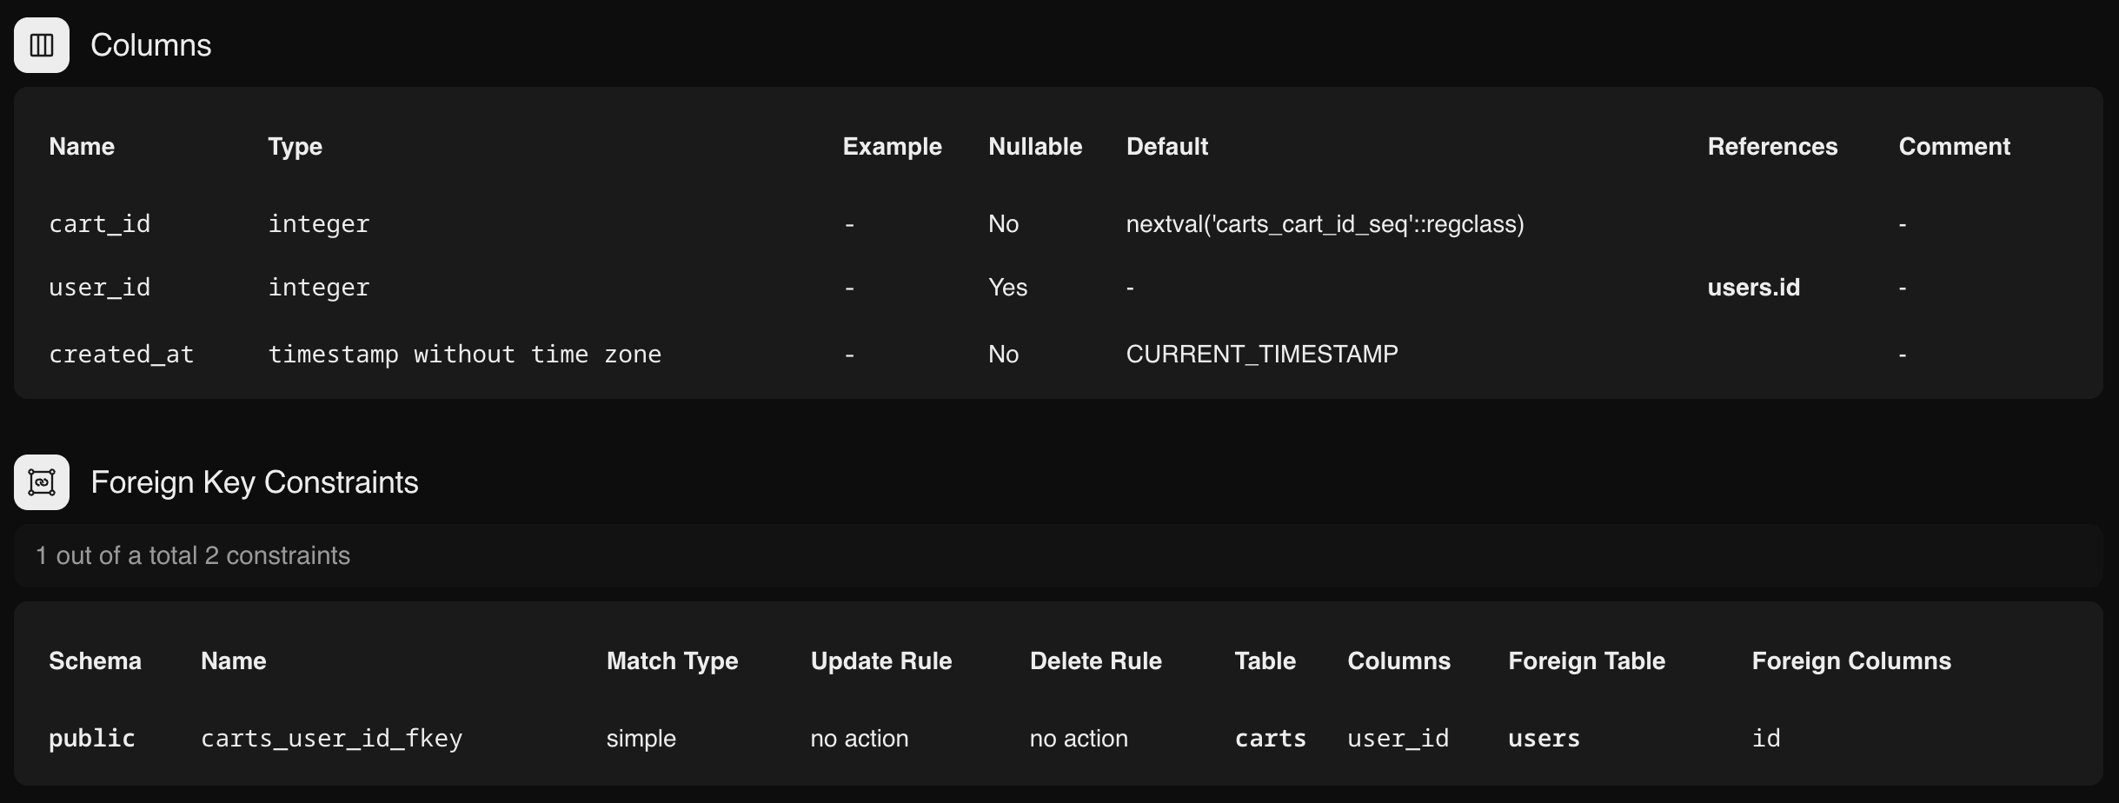The height and width of the screenshot is (803, 2119).
Task: Click the Schema header
Action: click(x=95, y=660)
